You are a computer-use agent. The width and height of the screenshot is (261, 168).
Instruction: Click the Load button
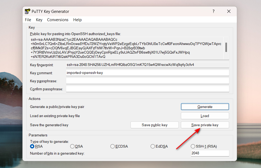pyautogui.click(x=205, y=116)
